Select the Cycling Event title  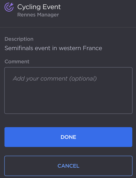(39, 7)
